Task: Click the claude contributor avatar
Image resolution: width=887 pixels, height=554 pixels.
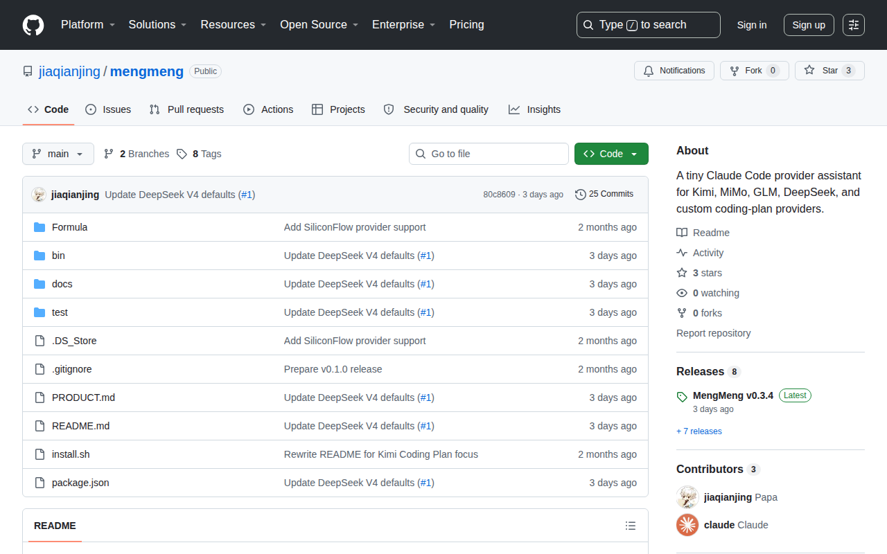Action: point(687,525)
